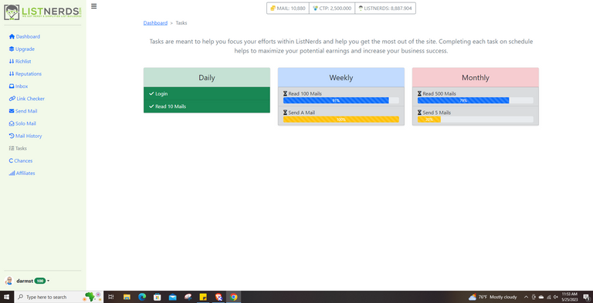Open OneDrive cloud tray icon

pos(540,297)
